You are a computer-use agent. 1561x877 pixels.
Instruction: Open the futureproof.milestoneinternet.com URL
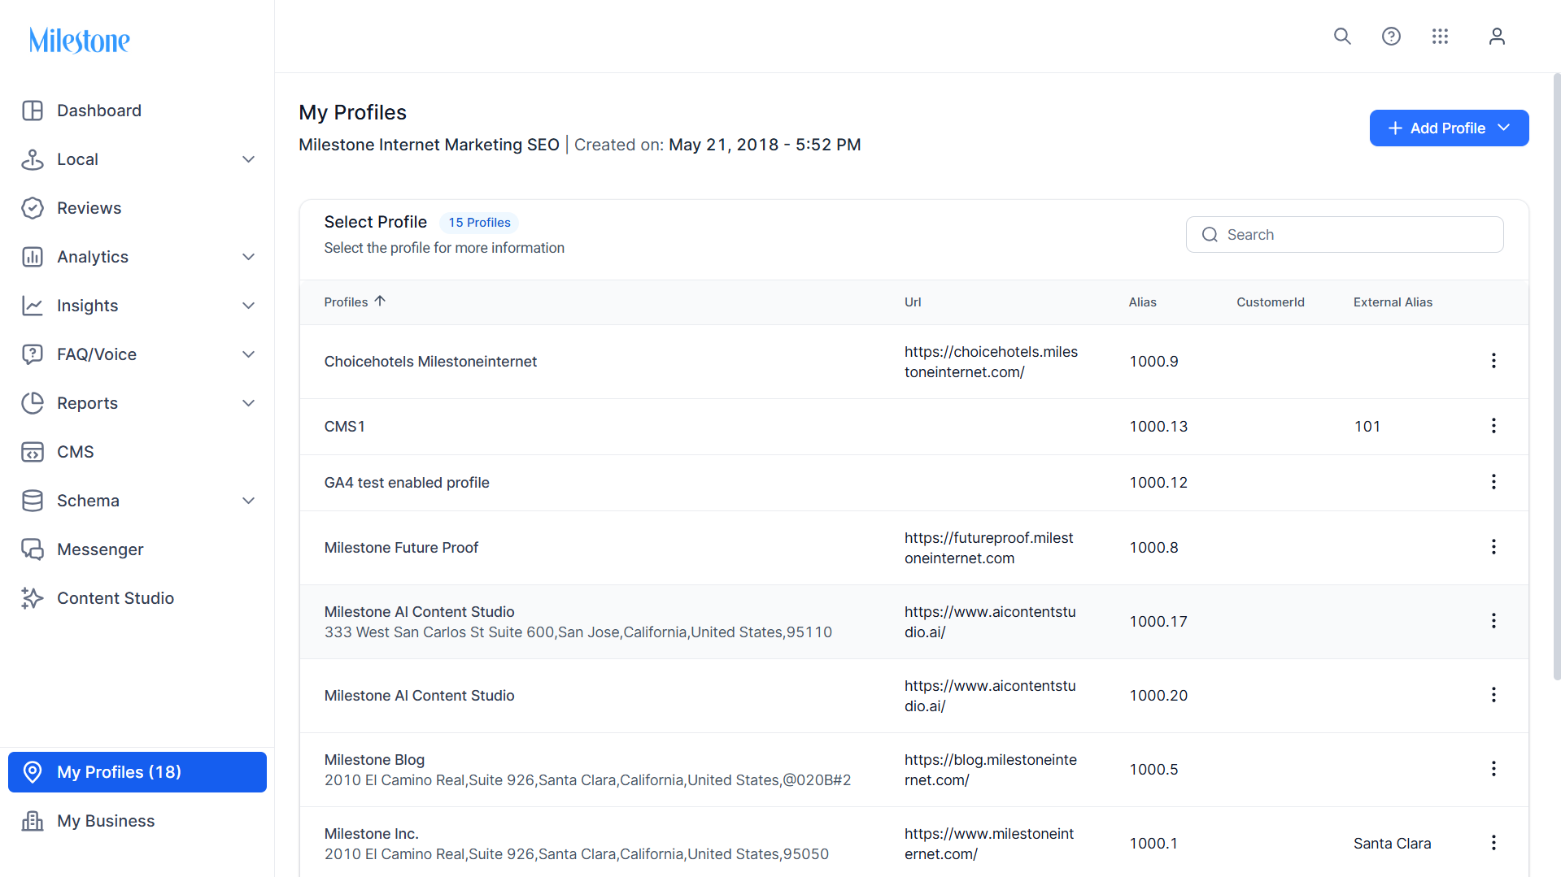pyautogui.click(x=988, y=548)
